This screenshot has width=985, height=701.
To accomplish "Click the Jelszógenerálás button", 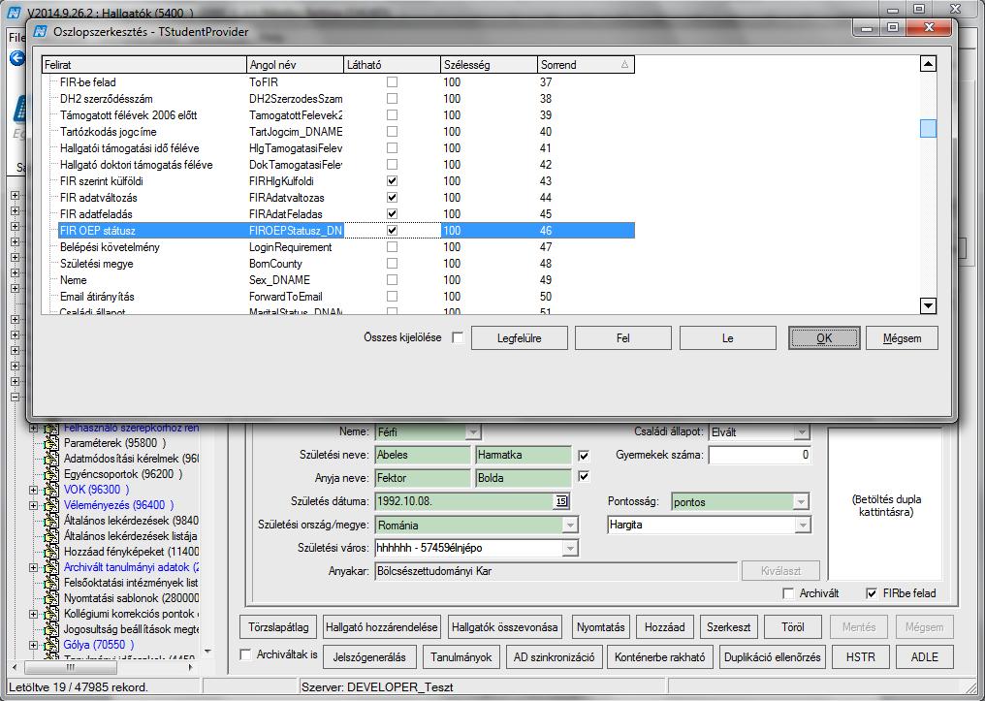I will [x=369, y=657].
